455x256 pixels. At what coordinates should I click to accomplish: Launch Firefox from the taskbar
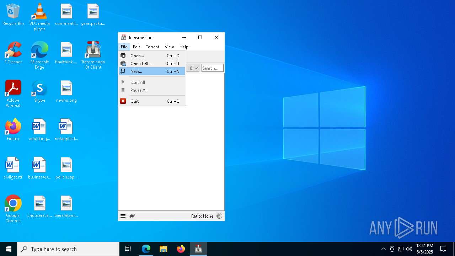(x=181, y=249)
